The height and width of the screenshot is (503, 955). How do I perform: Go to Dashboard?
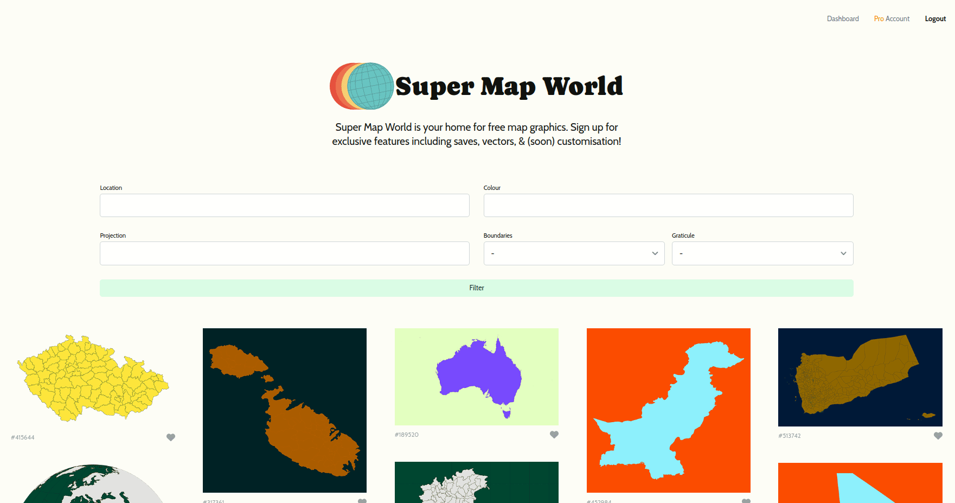pos(843,18)
